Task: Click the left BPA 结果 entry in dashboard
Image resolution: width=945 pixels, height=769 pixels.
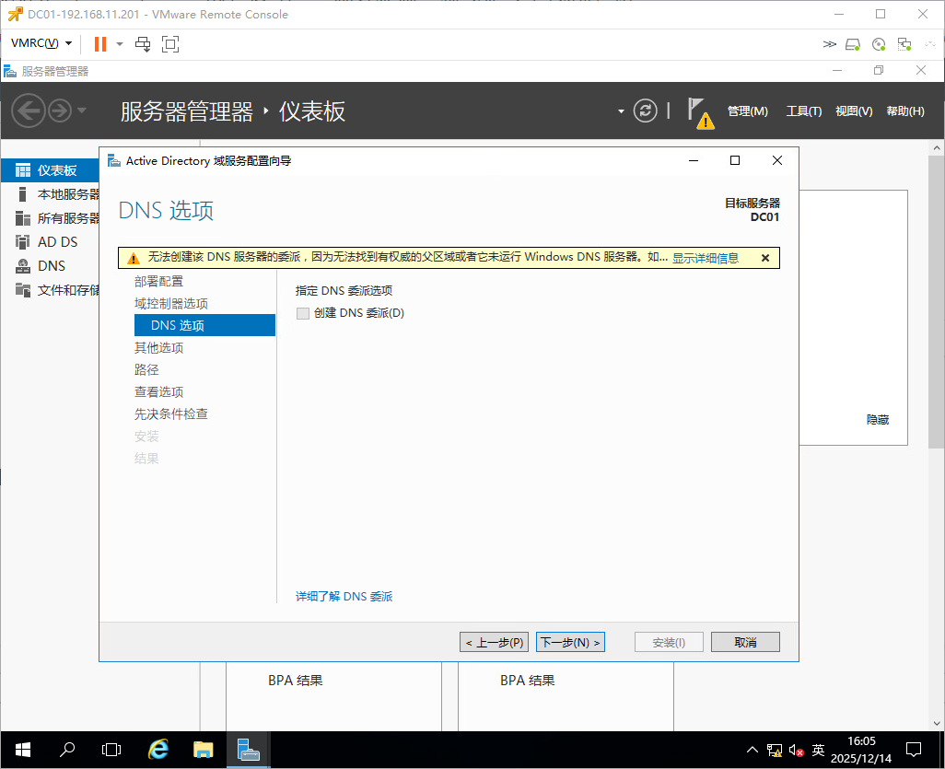Action: [x=296, y=681]
